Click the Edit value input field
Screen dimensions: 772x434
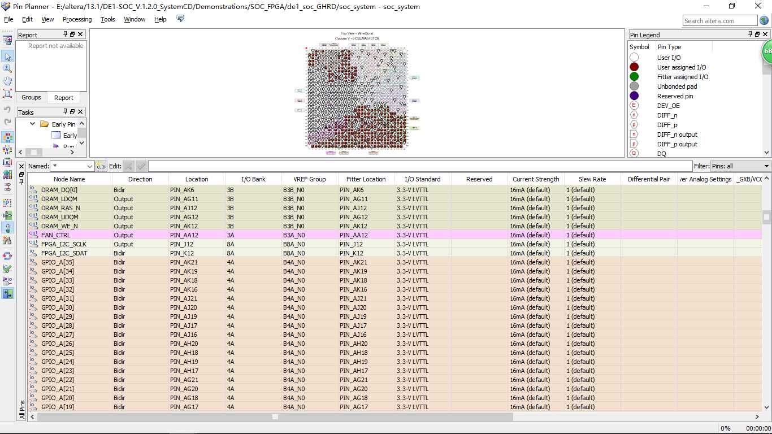coord(420,166)
